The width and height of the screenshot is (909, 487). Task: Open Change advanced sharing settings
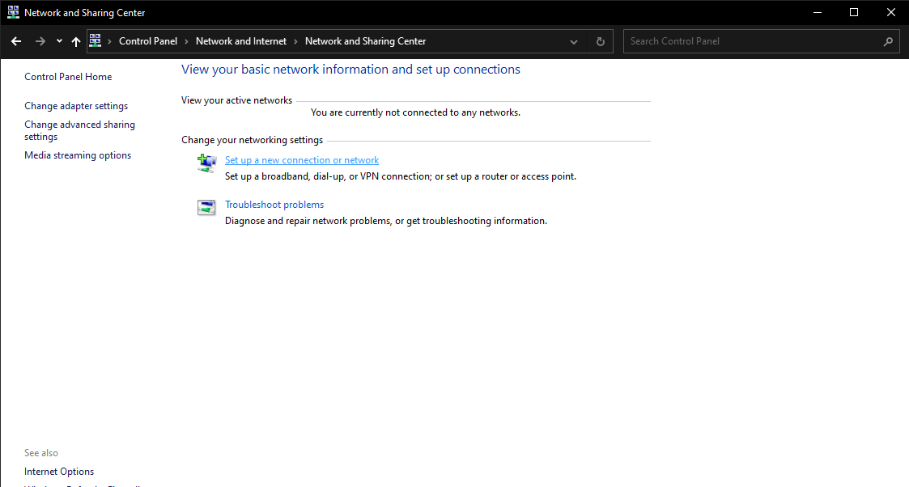click(79, 130)
